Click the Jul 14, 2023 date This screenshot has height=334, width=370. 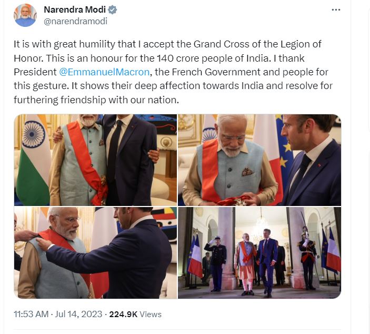click(x=79, y=314)
